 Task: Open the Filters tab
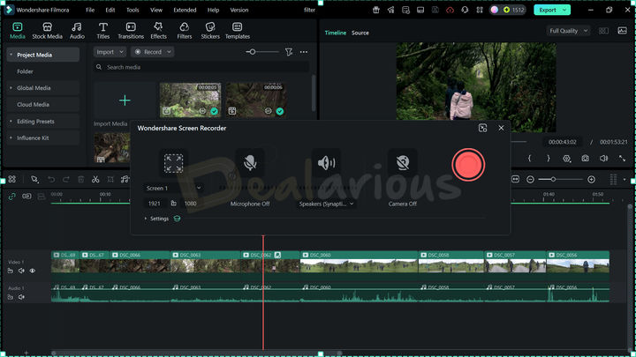[184, 31]
